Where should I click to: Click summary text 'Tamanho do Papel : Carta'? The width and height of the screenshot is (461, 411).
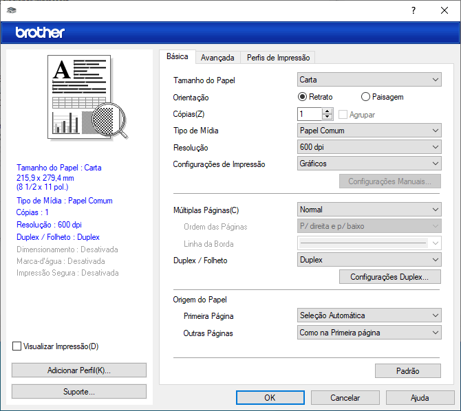(x=59, y=168)
